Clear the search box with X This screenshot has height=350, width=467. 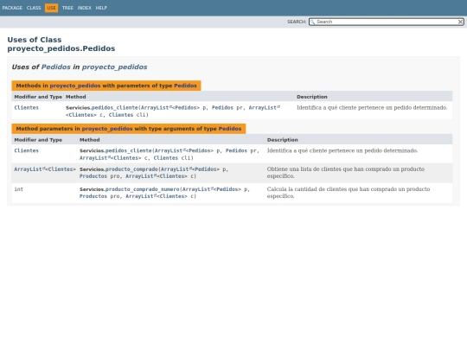pyautogui.click(x=460, y=22)
